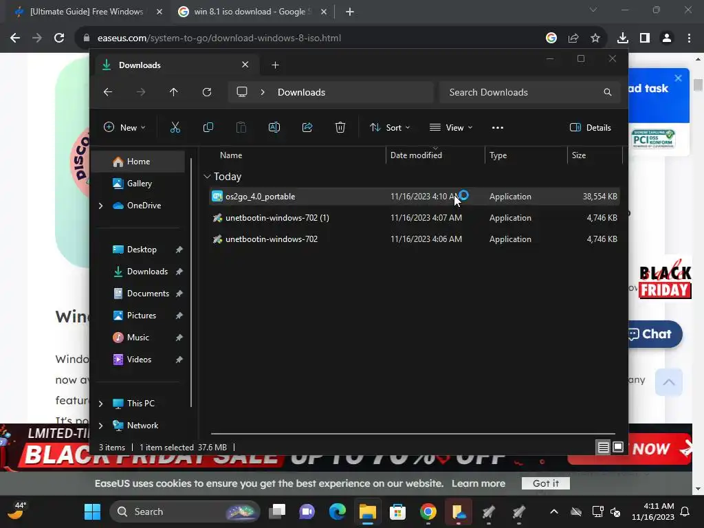
Task: Click the Search Downloads field
Action: tap(530, 92)
